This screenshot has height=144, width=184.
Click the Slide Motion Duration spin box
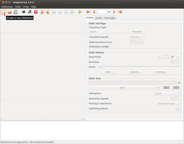(175, 62)
